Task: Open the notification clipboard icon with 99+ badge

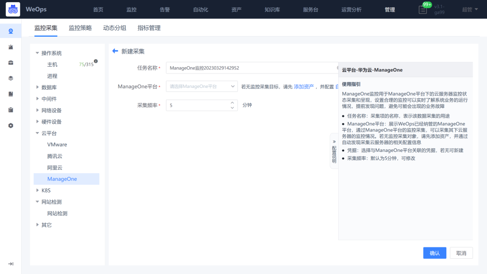Action: [423, 9]
